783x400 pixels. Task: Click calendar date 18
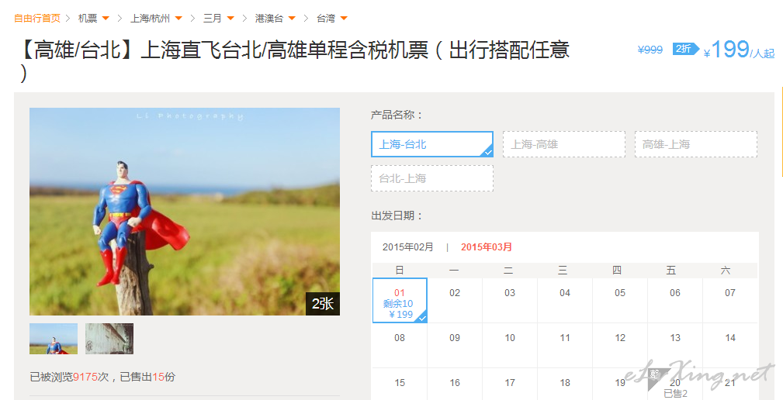pyautogui.click(x=565, y=384)
